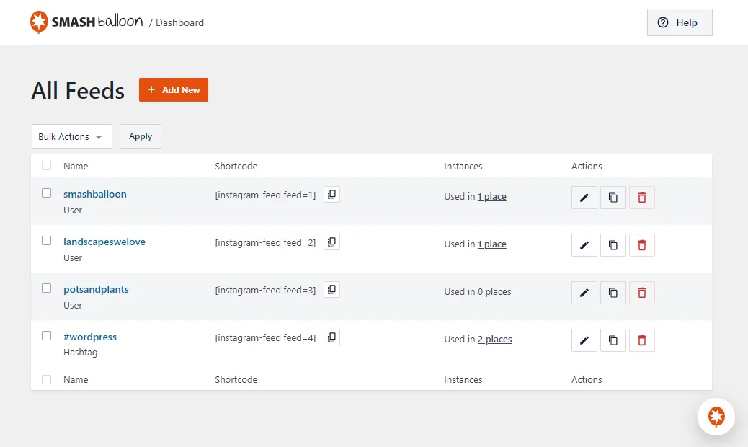Duplicate the smashballoon feed

click(613, 198)
